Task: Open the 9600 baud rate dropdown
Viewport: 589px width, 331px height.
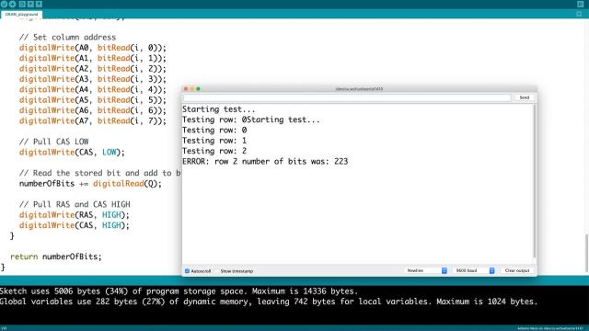Action: 474,270
